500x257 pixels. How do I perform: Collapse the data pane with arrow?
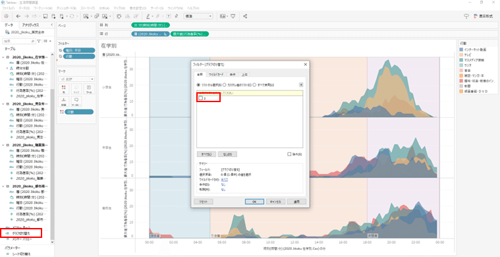click(x=51, y=25)
